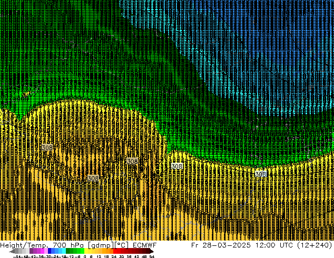Click the '[gdmp]' unit label
Screen dimensions: 334x258
click(100, 245)
